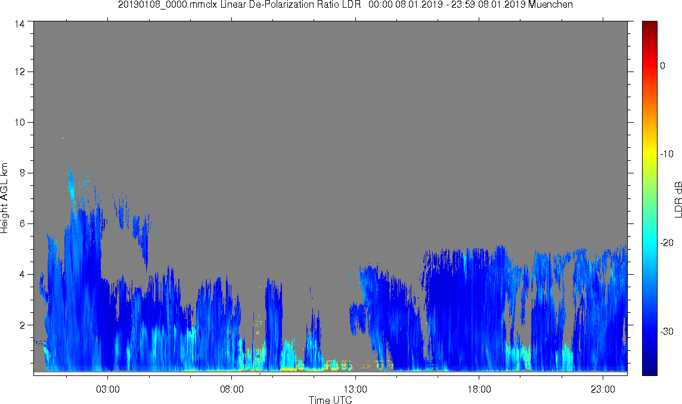Click the x-axis tick label 18:00
Viewport: 682px width, 404px height.
tap(479, 389)
